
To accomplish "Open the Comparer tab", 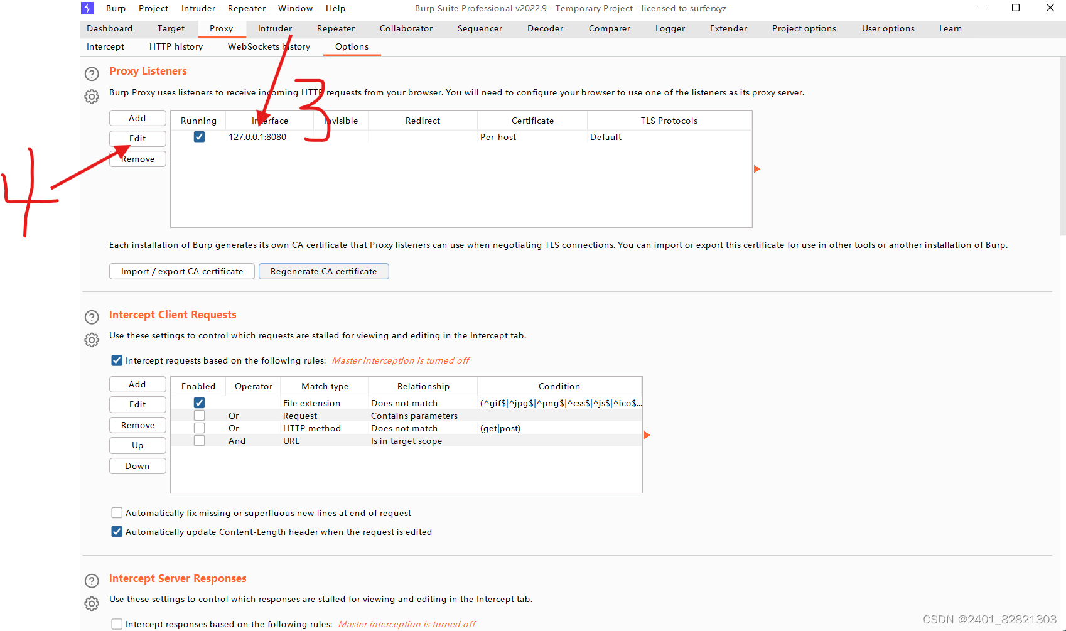I will pyautogui.click(x=610, y=28).
